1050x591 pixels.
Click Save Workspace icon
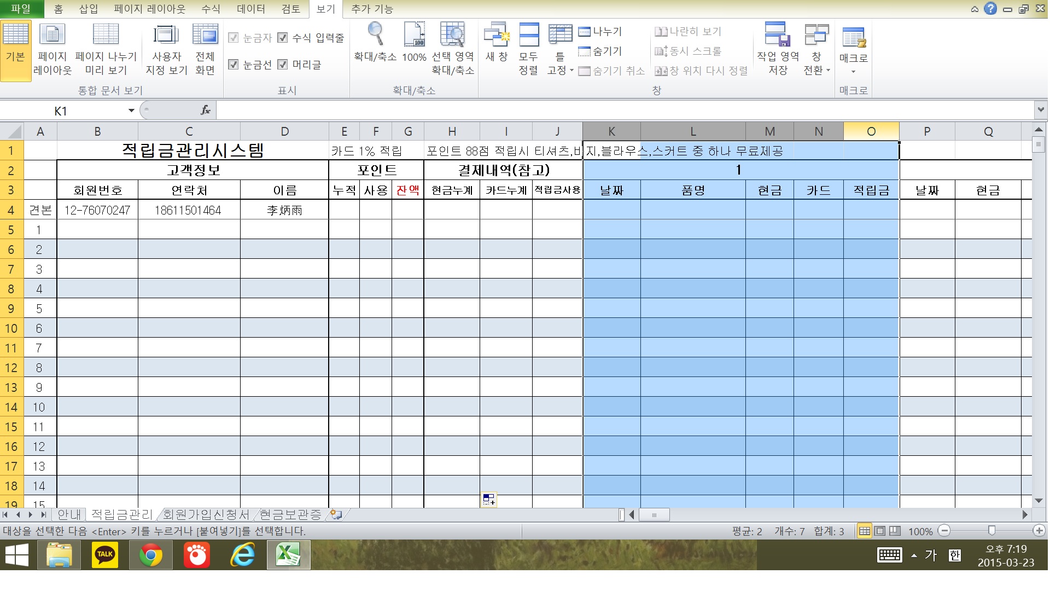pos(778,35)
